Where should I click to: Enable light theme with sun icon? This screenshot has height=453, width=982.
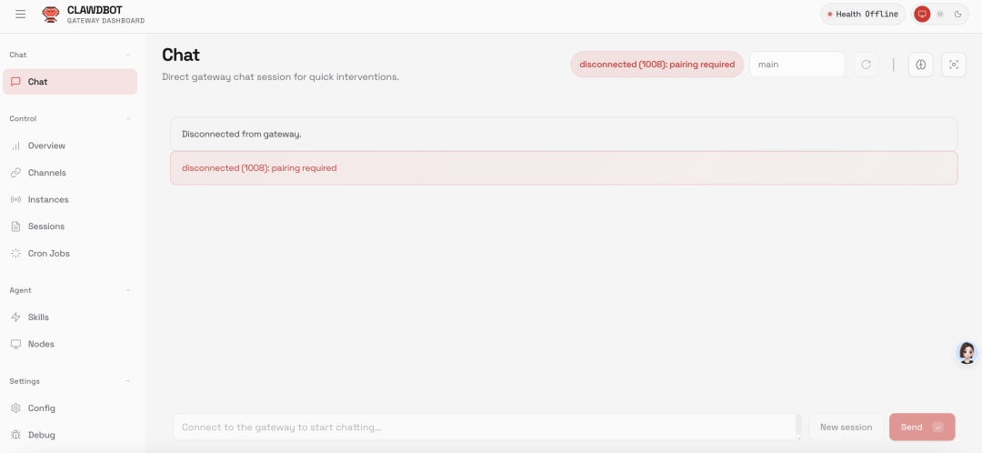tap(940, 15)
